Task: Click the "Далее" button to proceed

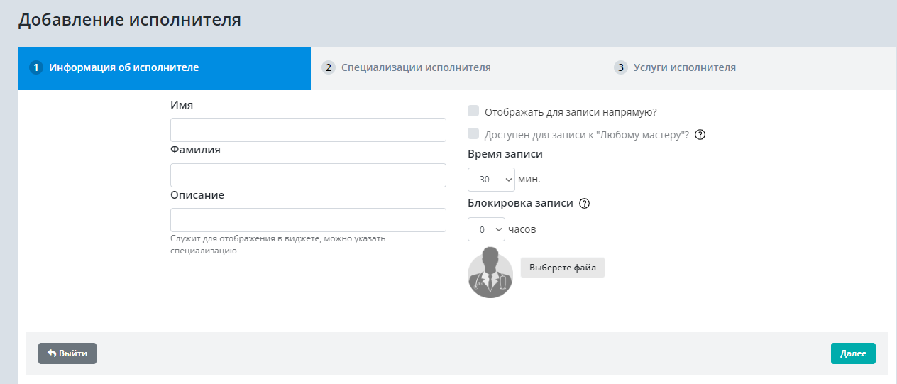Action: pyautogui.click(x=853, y=353)
